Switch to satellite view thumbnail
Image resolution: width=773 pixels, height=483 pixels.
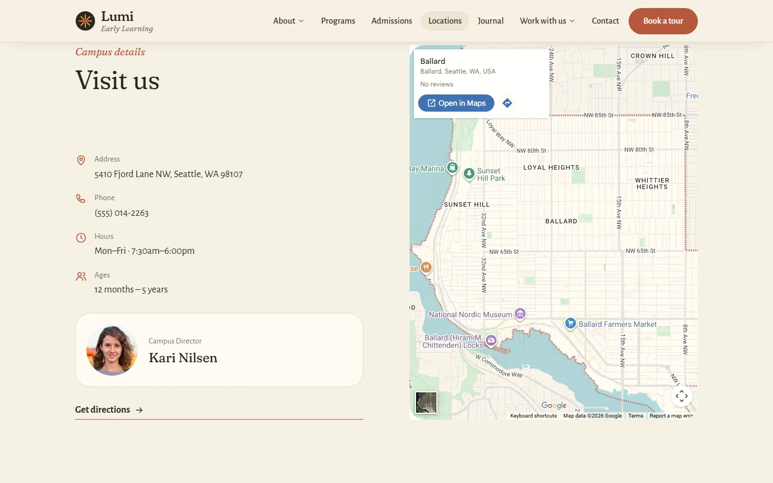coord(426,402)
